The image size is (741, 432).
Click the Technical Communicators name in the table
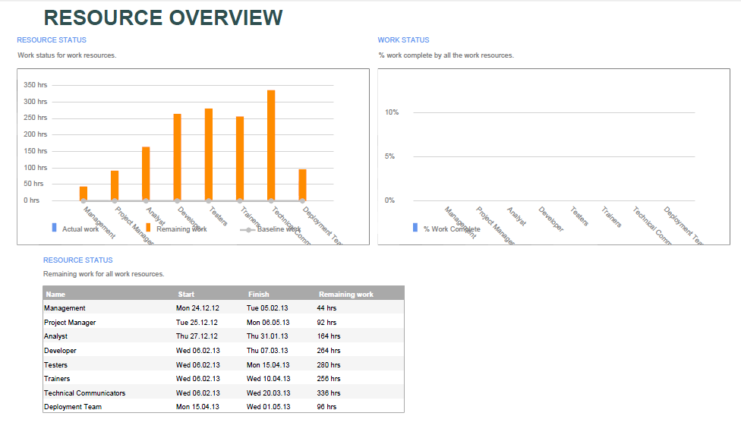[x=85, y=393]
